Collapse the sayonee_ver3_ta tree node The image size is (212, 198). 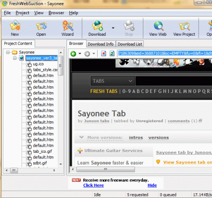point(15,58)
